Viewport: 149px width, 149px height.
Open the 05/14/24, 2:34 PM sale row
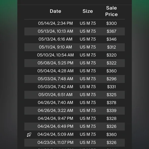point(74,23)
